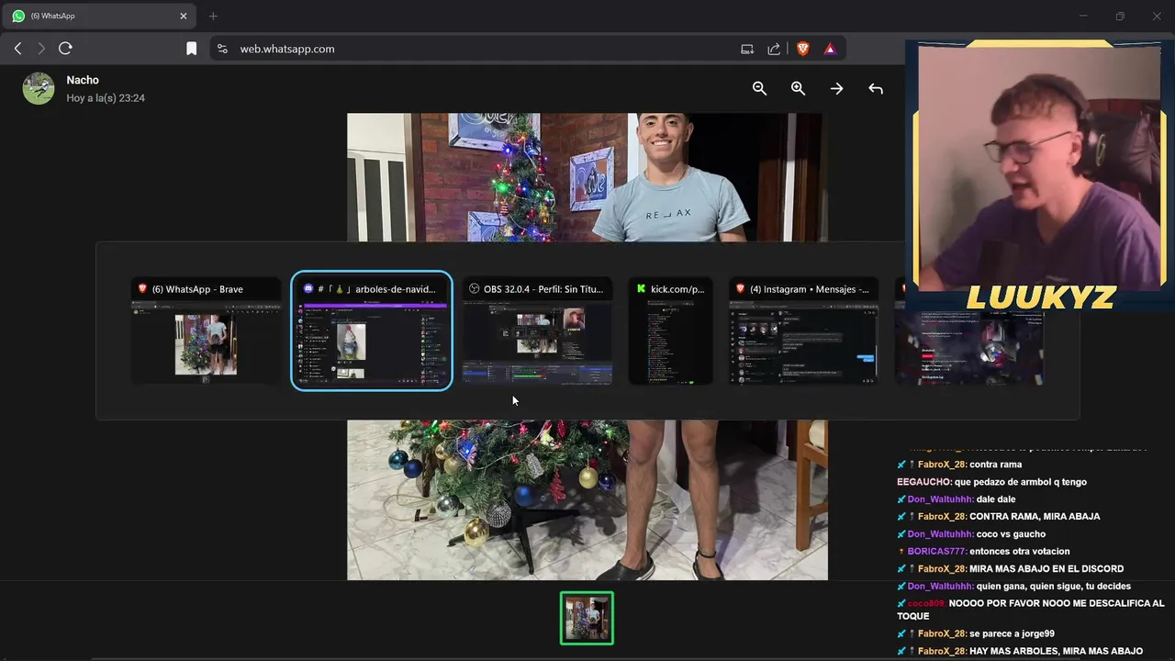
Task: Open site settings icon beside the URL
Action: click(x=222, y=49)
